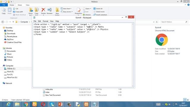Select the New Text Document file
The image size is (190, 107).
(82, 95)
